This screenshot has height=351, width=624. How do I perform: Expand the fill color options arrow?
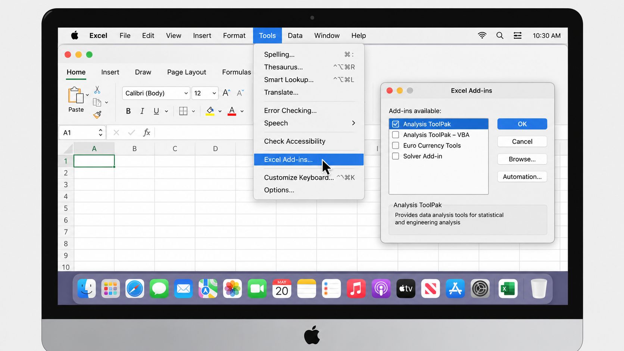tap(220, 111)
